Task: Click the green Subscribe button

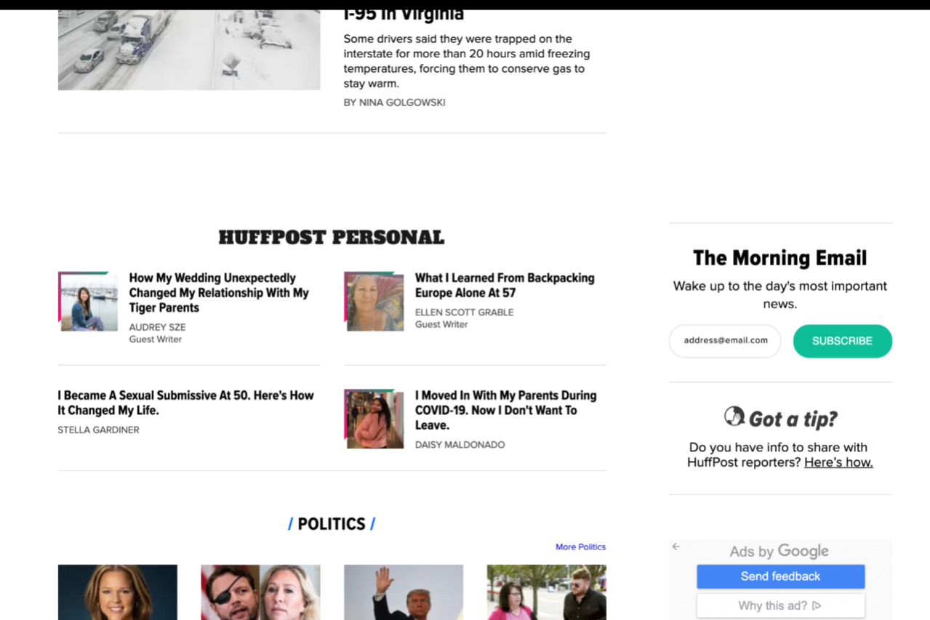Action: pyautogui.click(x=842, y=341)
